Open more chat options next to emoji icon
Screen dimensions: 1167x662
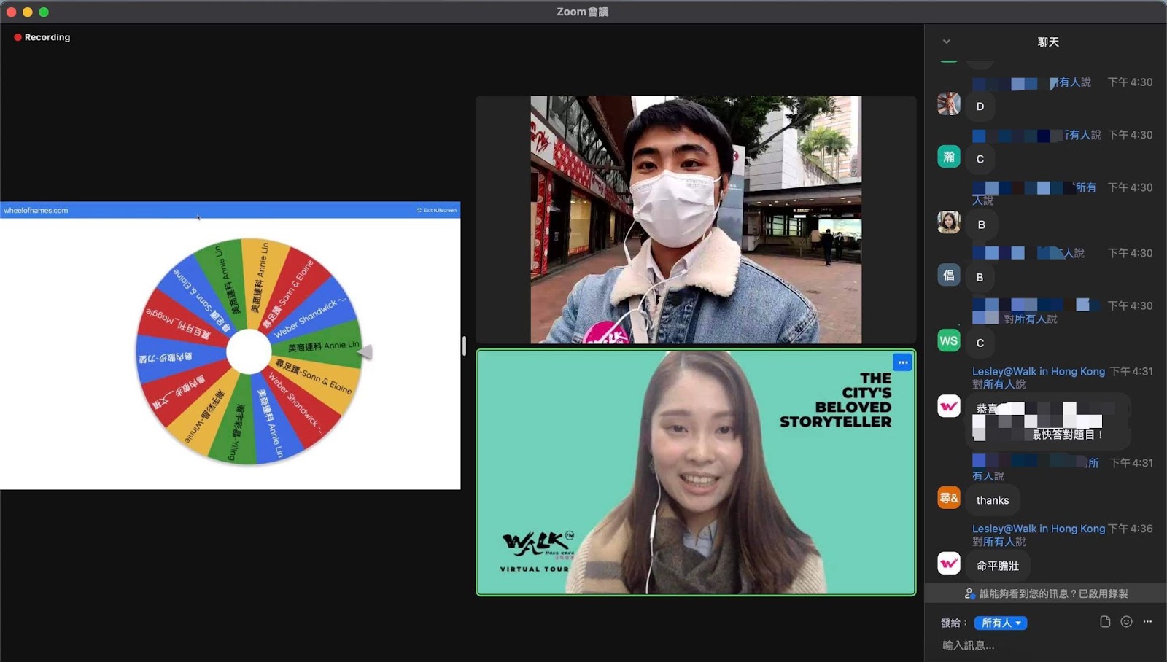coord(1147,622)
